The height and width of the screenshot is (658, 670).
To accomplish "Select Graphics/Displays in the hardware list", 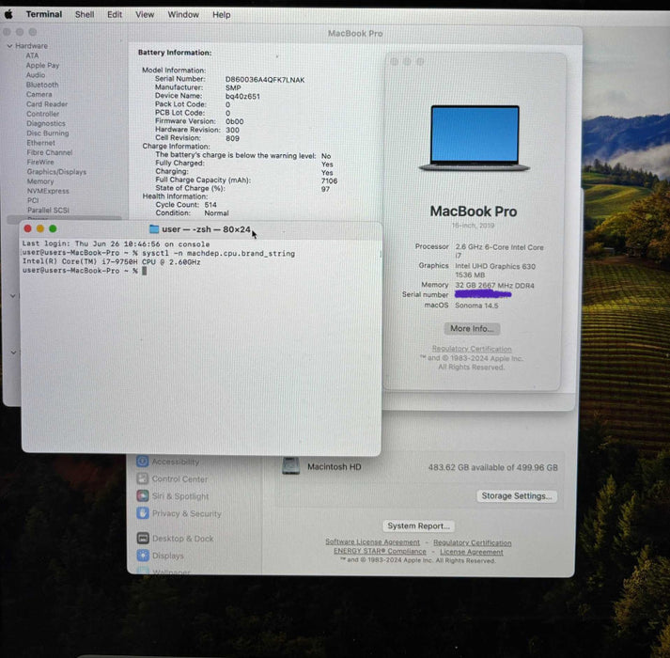I will pos(56,172).
